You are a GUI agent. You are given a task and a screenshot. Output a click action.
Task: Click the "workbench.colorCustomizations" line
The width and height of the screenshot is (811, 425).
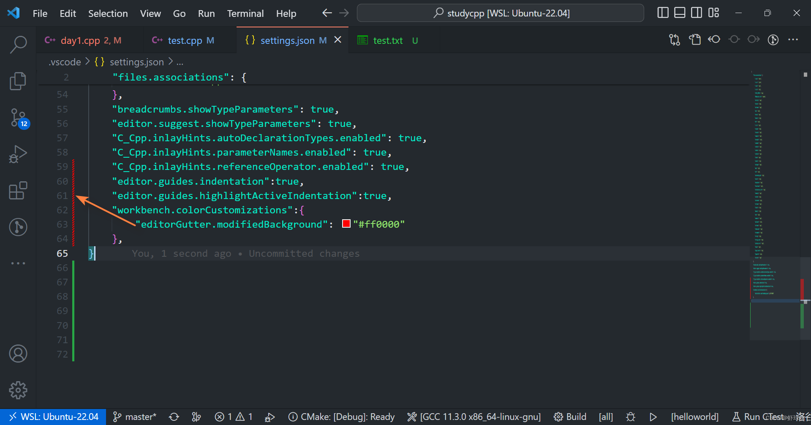coord(208,210)
